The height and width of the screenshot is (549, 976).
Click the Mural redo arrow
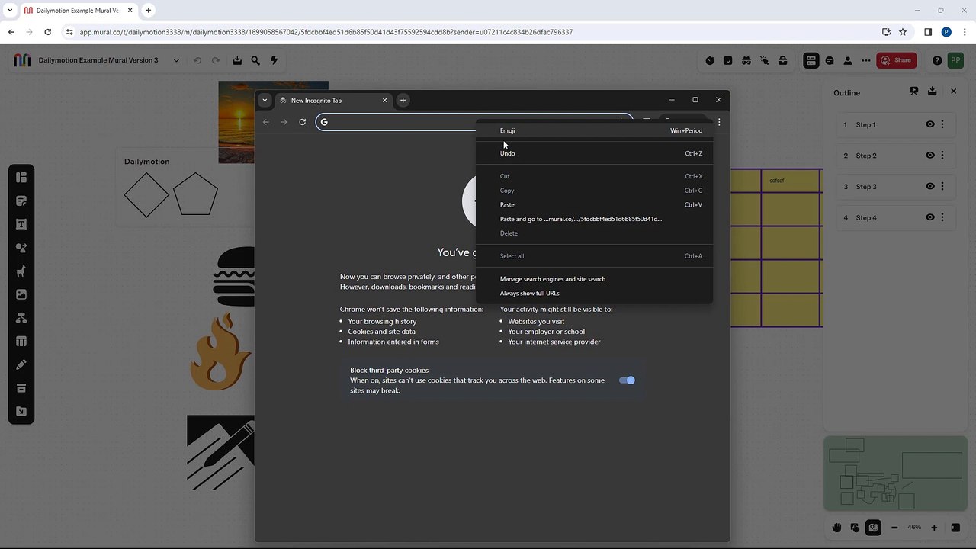(216, 60)
